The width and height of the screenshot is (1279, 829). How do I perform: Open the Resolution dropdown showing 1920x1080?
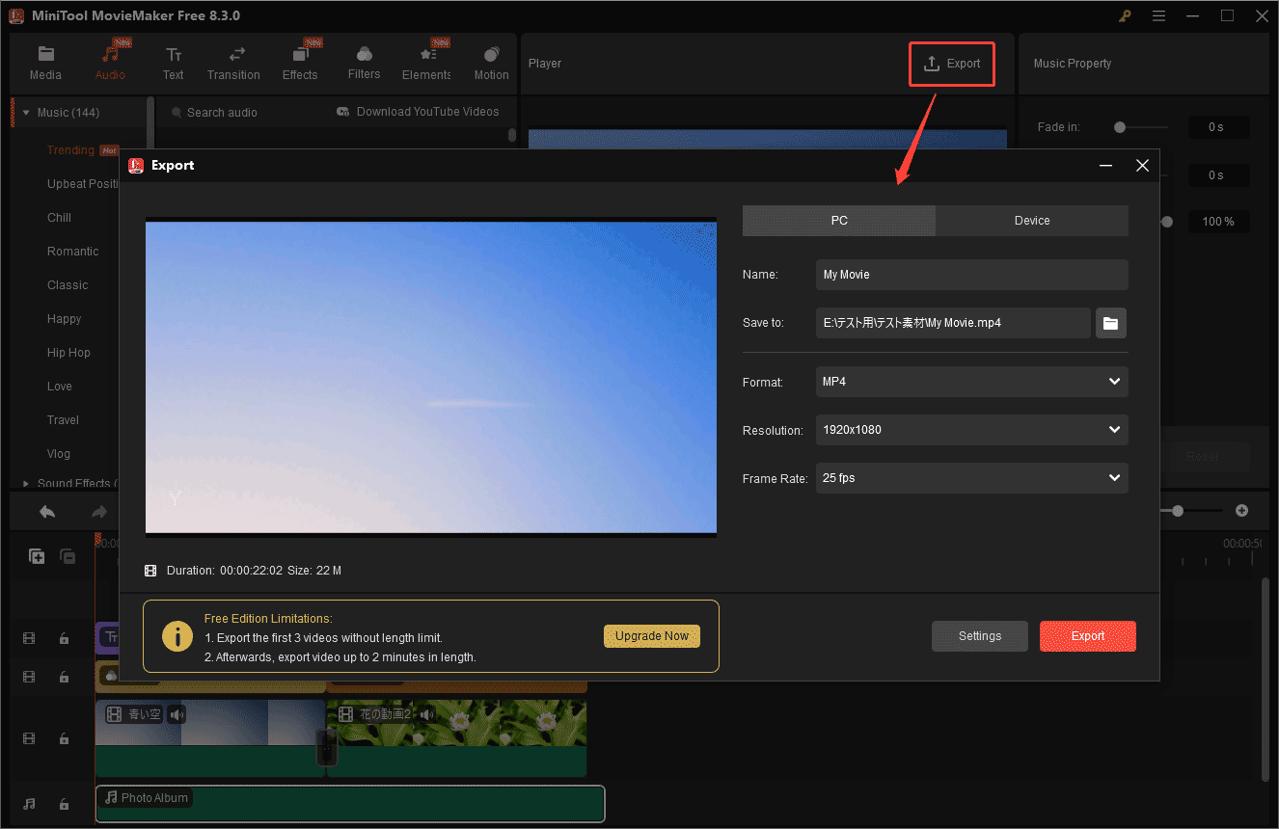tap(971, 430)
